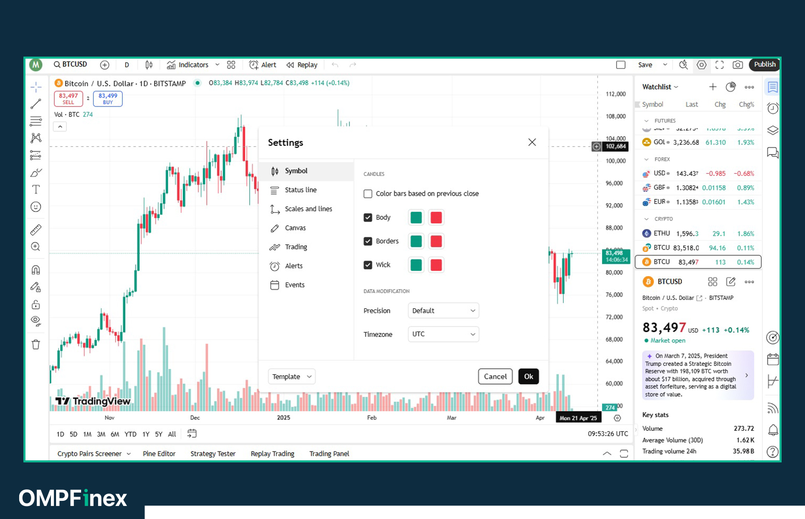Uncheck the Body checkbox
The width and height of the screenshot is (805, 519).
point(368,217)
